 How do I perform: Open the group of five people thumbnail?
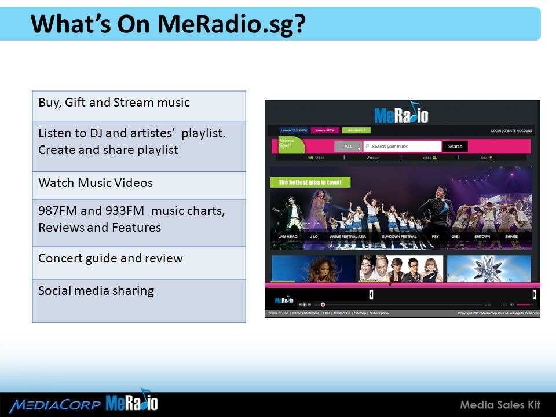(x=401, y=269)
